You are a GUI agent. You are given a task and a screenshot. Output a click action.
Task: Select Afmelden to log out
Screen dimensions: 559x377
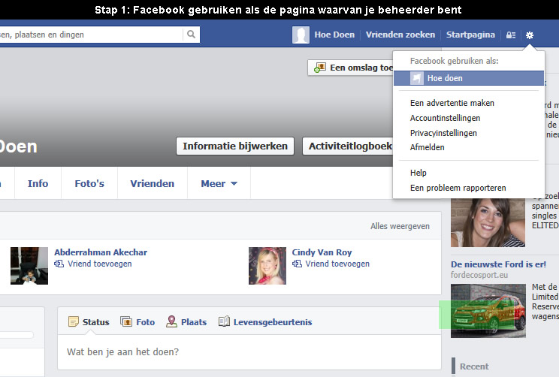click(427, 147)
